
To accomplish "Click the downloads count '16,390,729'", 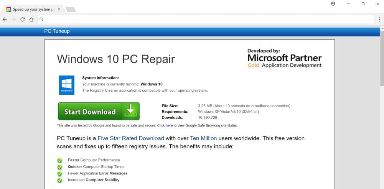I will tap(208, 118).
